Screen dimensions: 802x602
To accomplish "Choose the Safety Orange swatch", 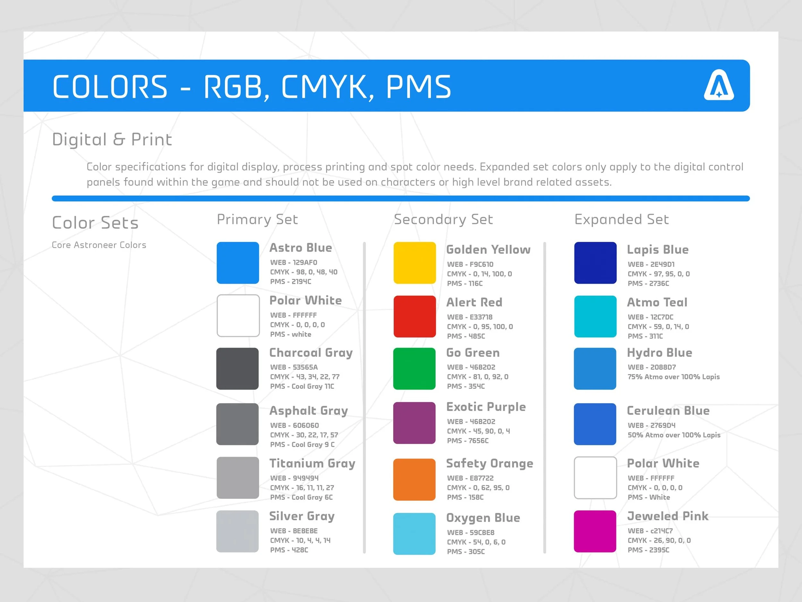I will point(414,479).
